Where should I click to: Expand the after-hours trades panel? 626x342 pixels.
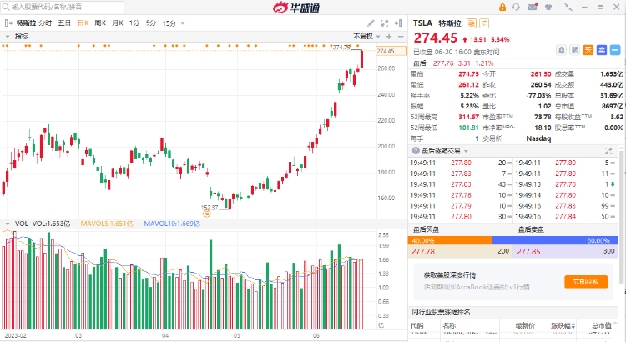(x=608, y=151)
